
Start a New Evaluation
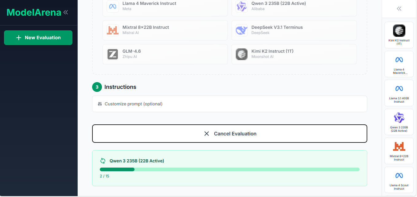(x=38, y=38)
